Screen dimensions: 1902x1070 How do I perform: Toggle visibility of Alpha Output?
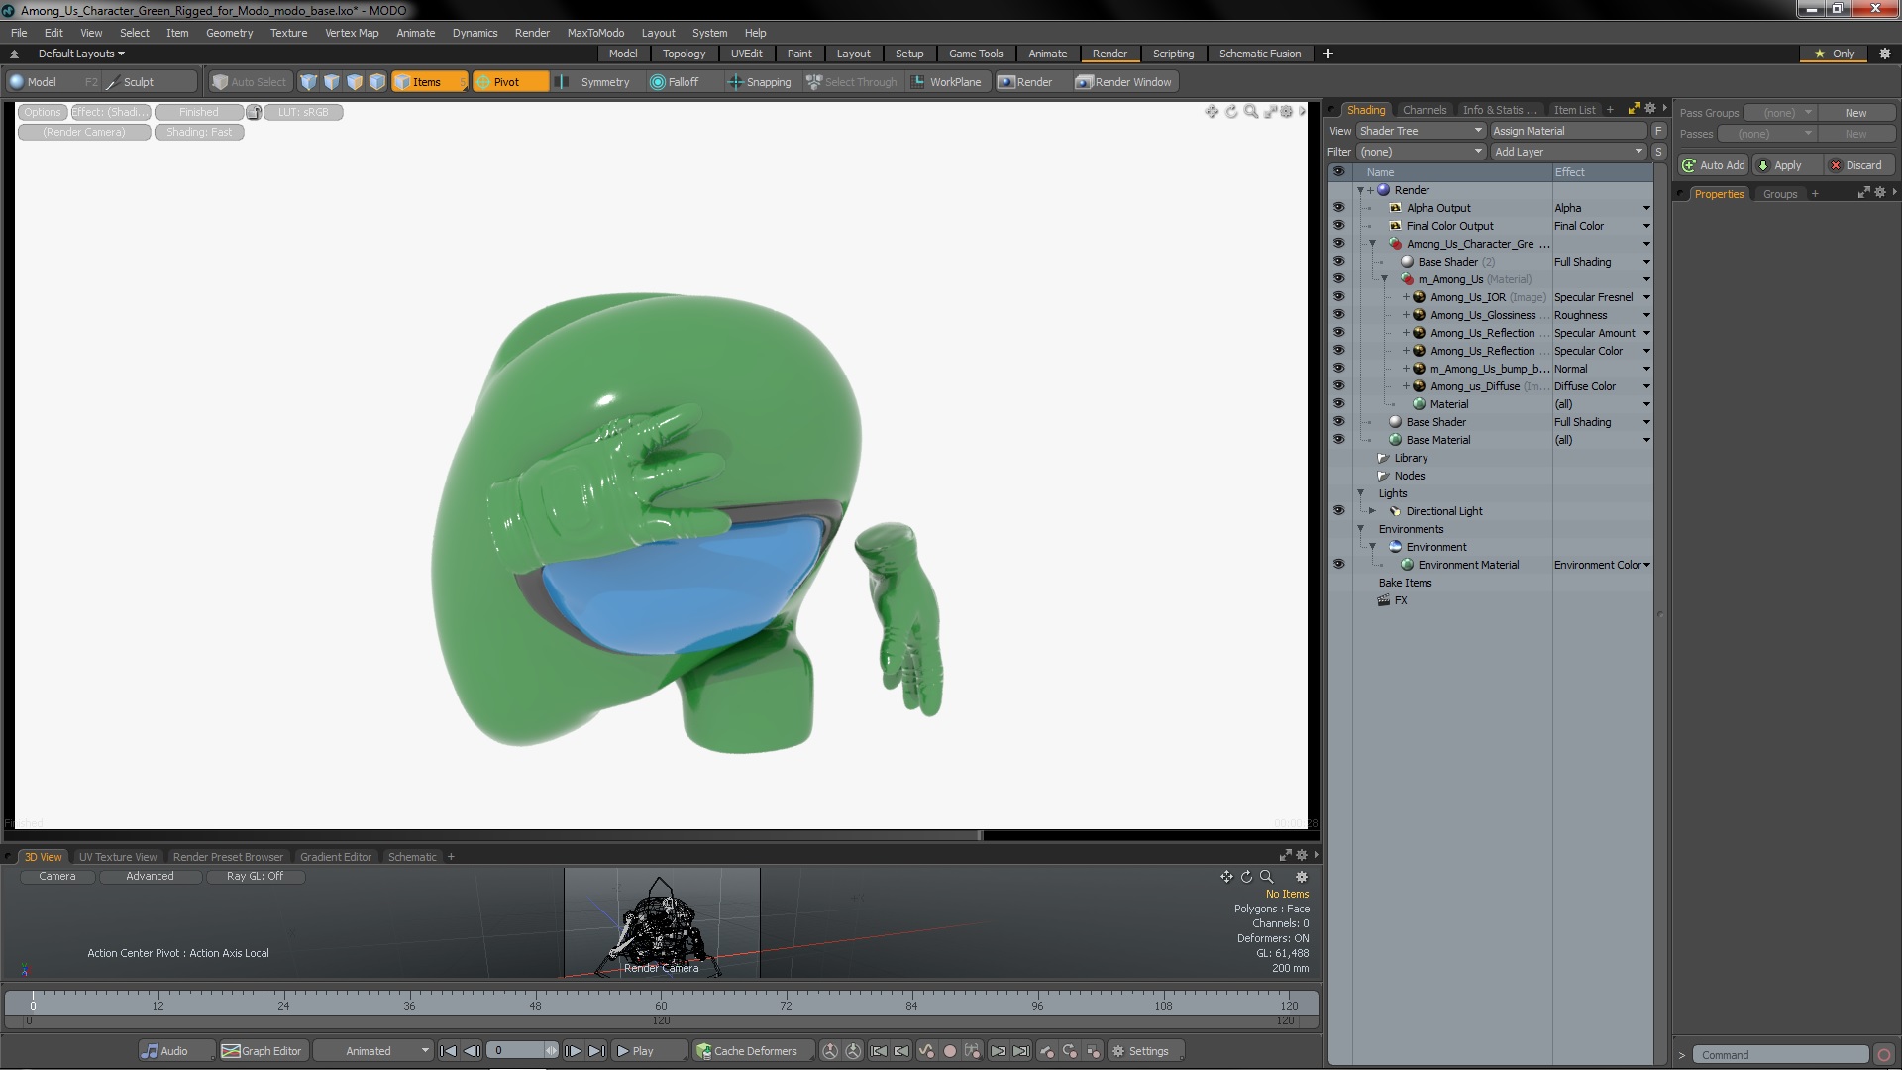pos(1338,208)
